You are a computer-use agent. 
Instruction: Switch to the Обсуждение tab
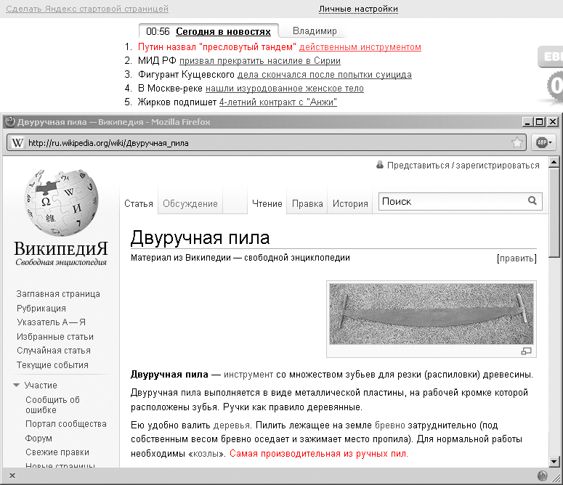[190, 203]
